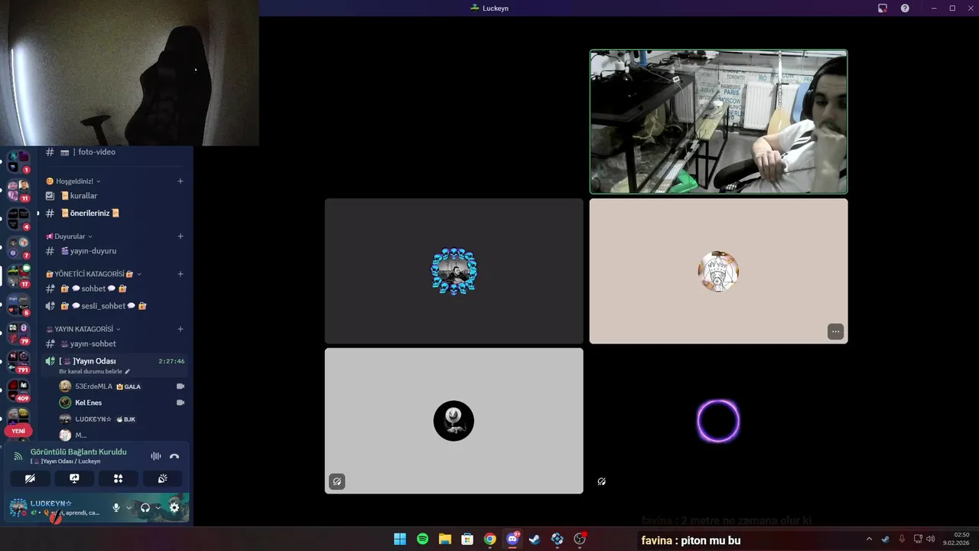Click camera icon next to 53ErdeMLA
This screenshot has height=551, width=979.
tap(181, 386)
